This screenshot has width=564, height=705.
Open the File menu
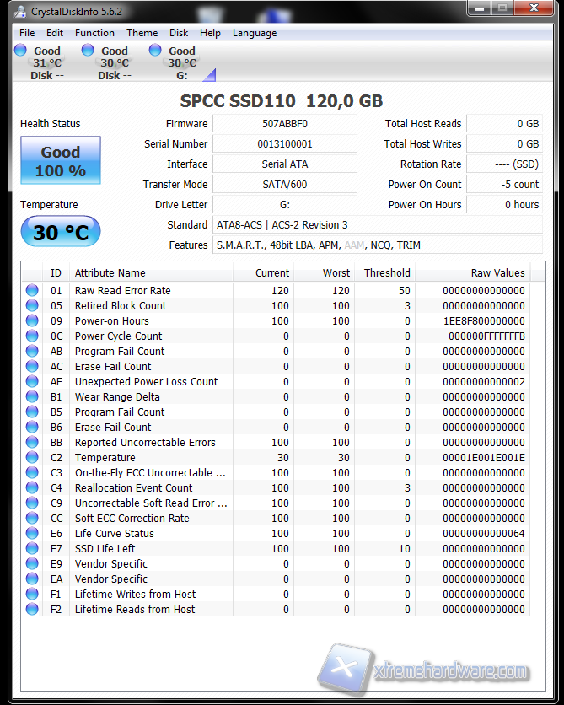tap(27, 33)
